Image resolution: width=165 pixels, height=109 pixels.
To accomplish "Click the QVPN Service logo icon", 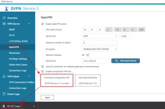I will click(x=6, y=9).
